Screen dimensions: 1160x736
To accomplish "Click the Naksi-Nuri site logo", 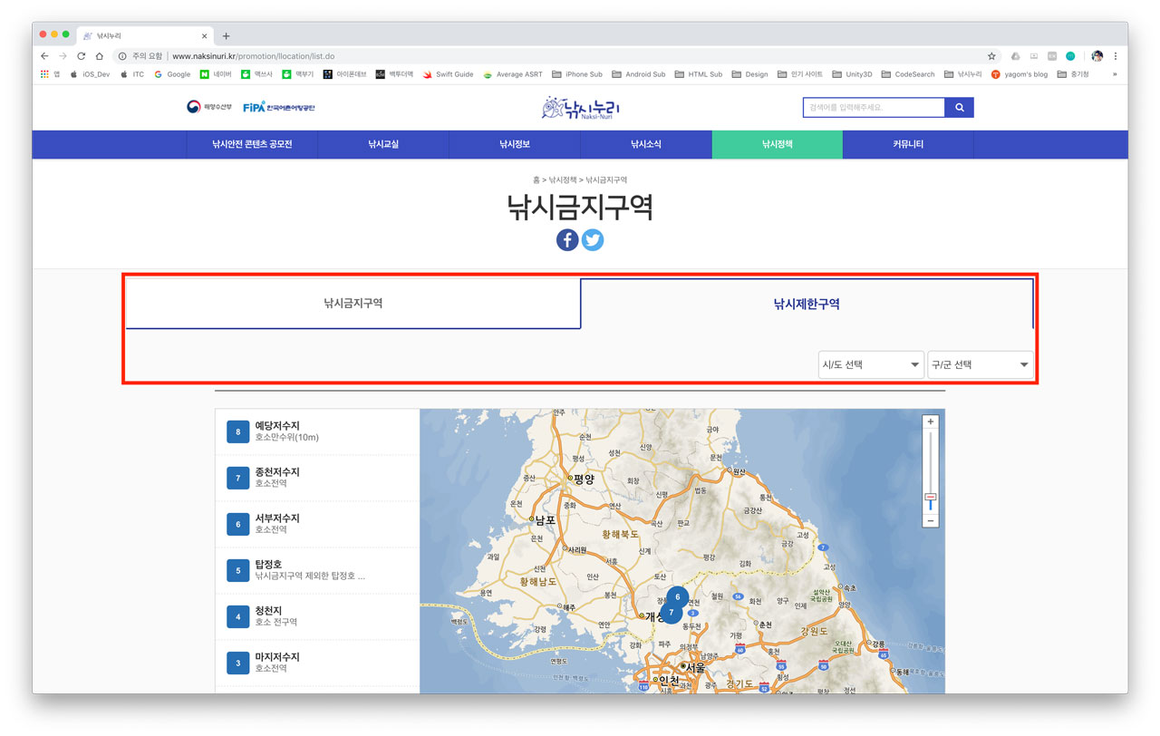I will point(580,107).
